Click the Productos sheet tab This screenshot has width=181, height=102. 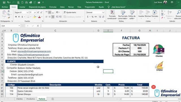(x=31, y=99)
